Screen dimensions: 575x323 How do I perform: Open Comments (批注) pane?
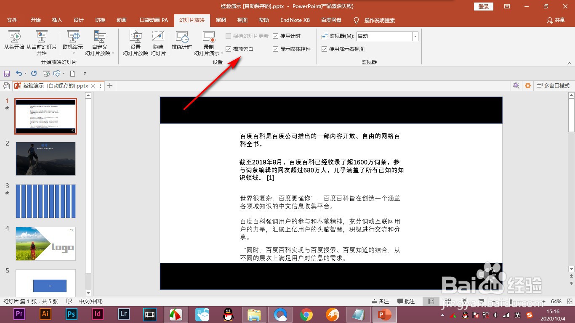406,302
